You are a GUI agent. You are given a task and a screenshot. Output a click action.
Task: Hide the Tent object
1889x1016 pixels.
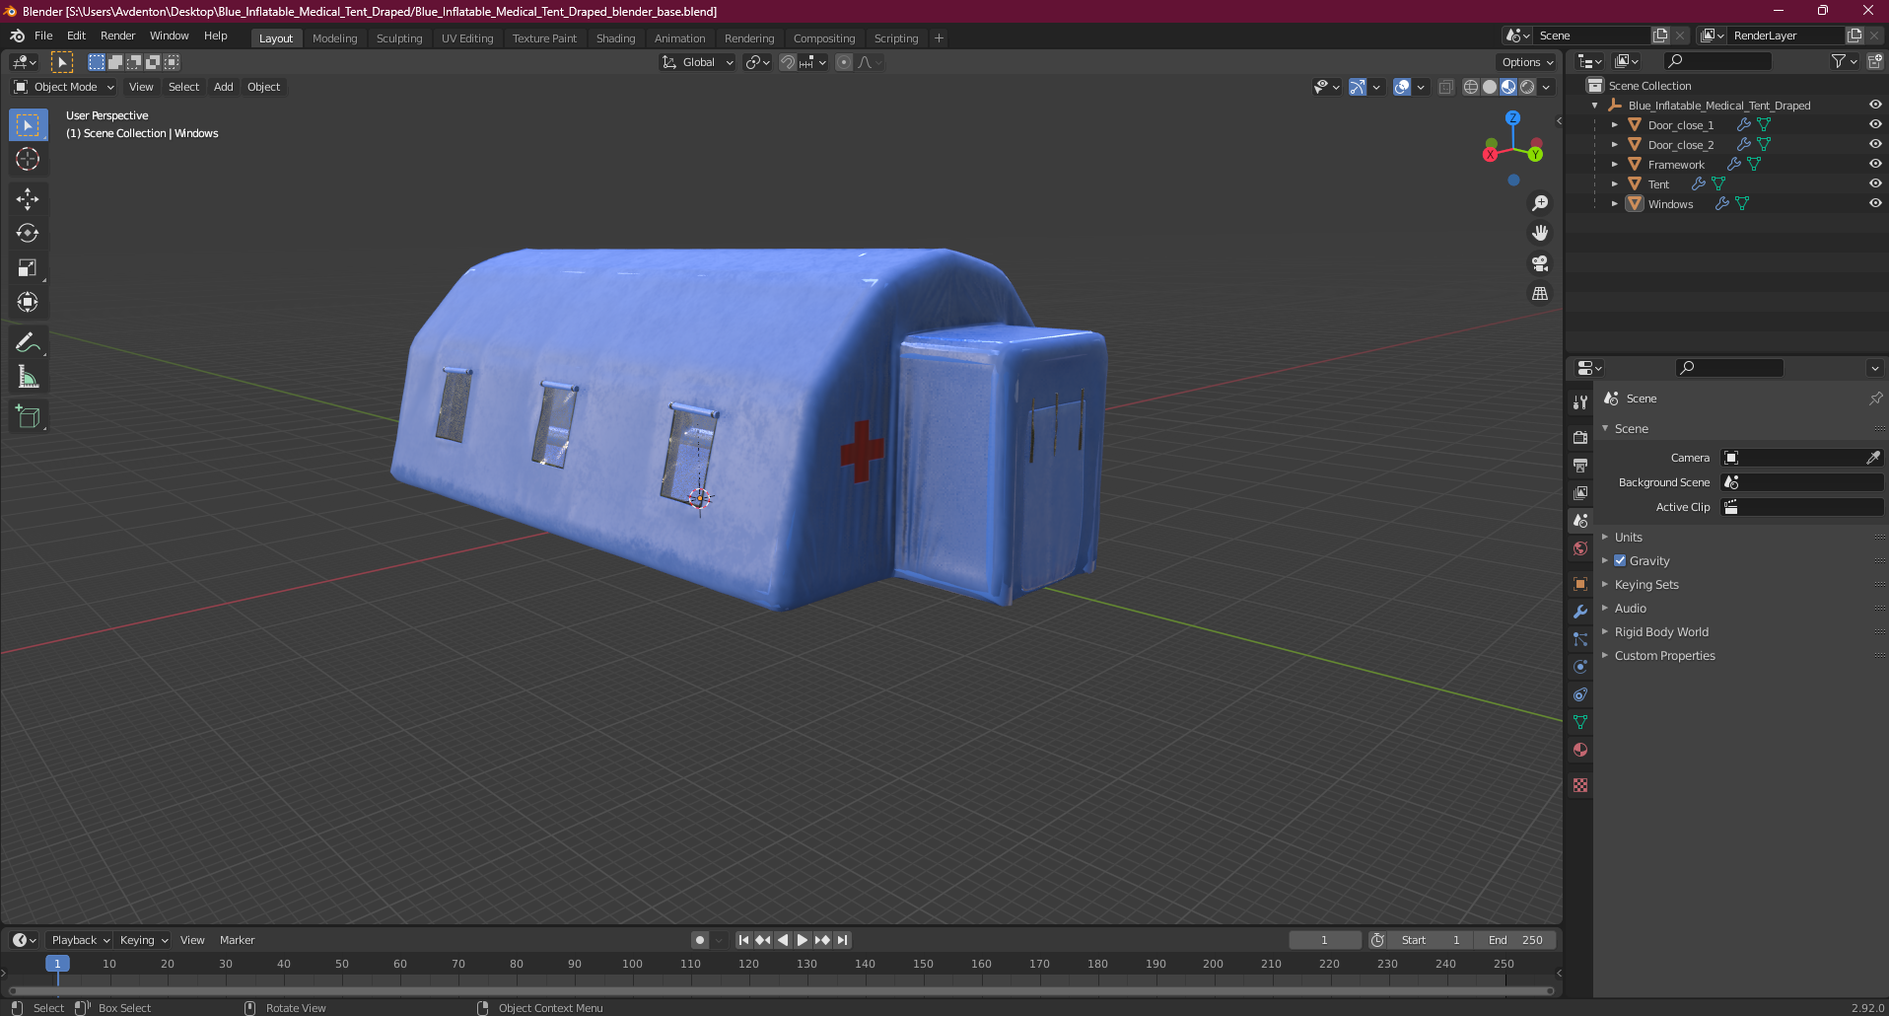[x=1875, y=184]
